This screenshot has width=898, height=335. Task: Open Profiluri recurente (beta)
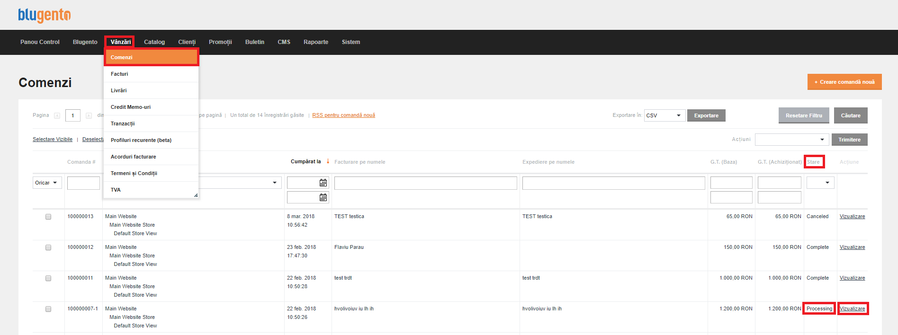coord(151,140)
